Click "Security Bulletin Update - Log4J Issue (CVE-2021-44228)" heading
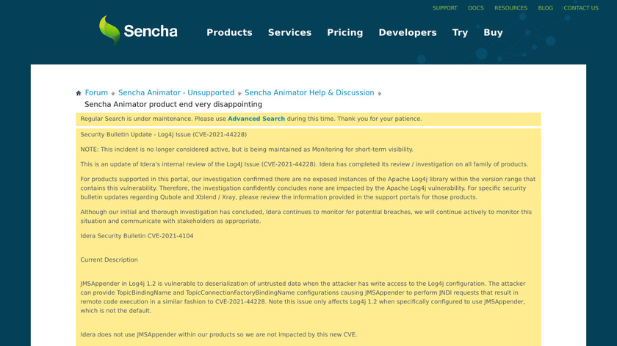617x346 pixels. [x=164, y=134]
